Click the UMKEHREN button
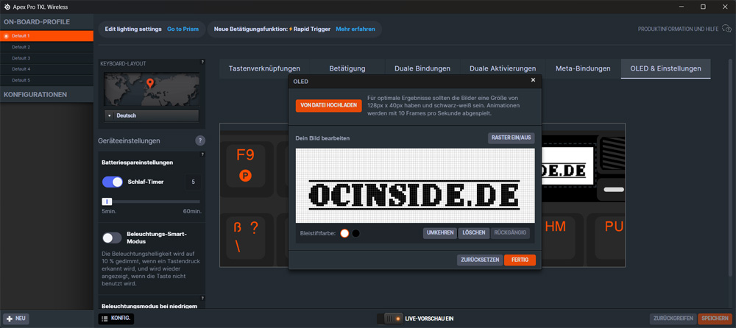Viewport: 736px width, 328px height. (x=440, y=233)
